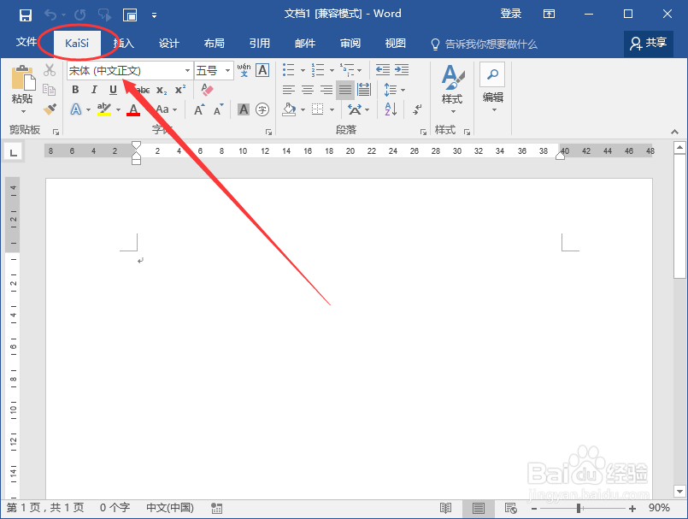Align the text left
The width and height of the screenshot is (688, 519).
288,90
